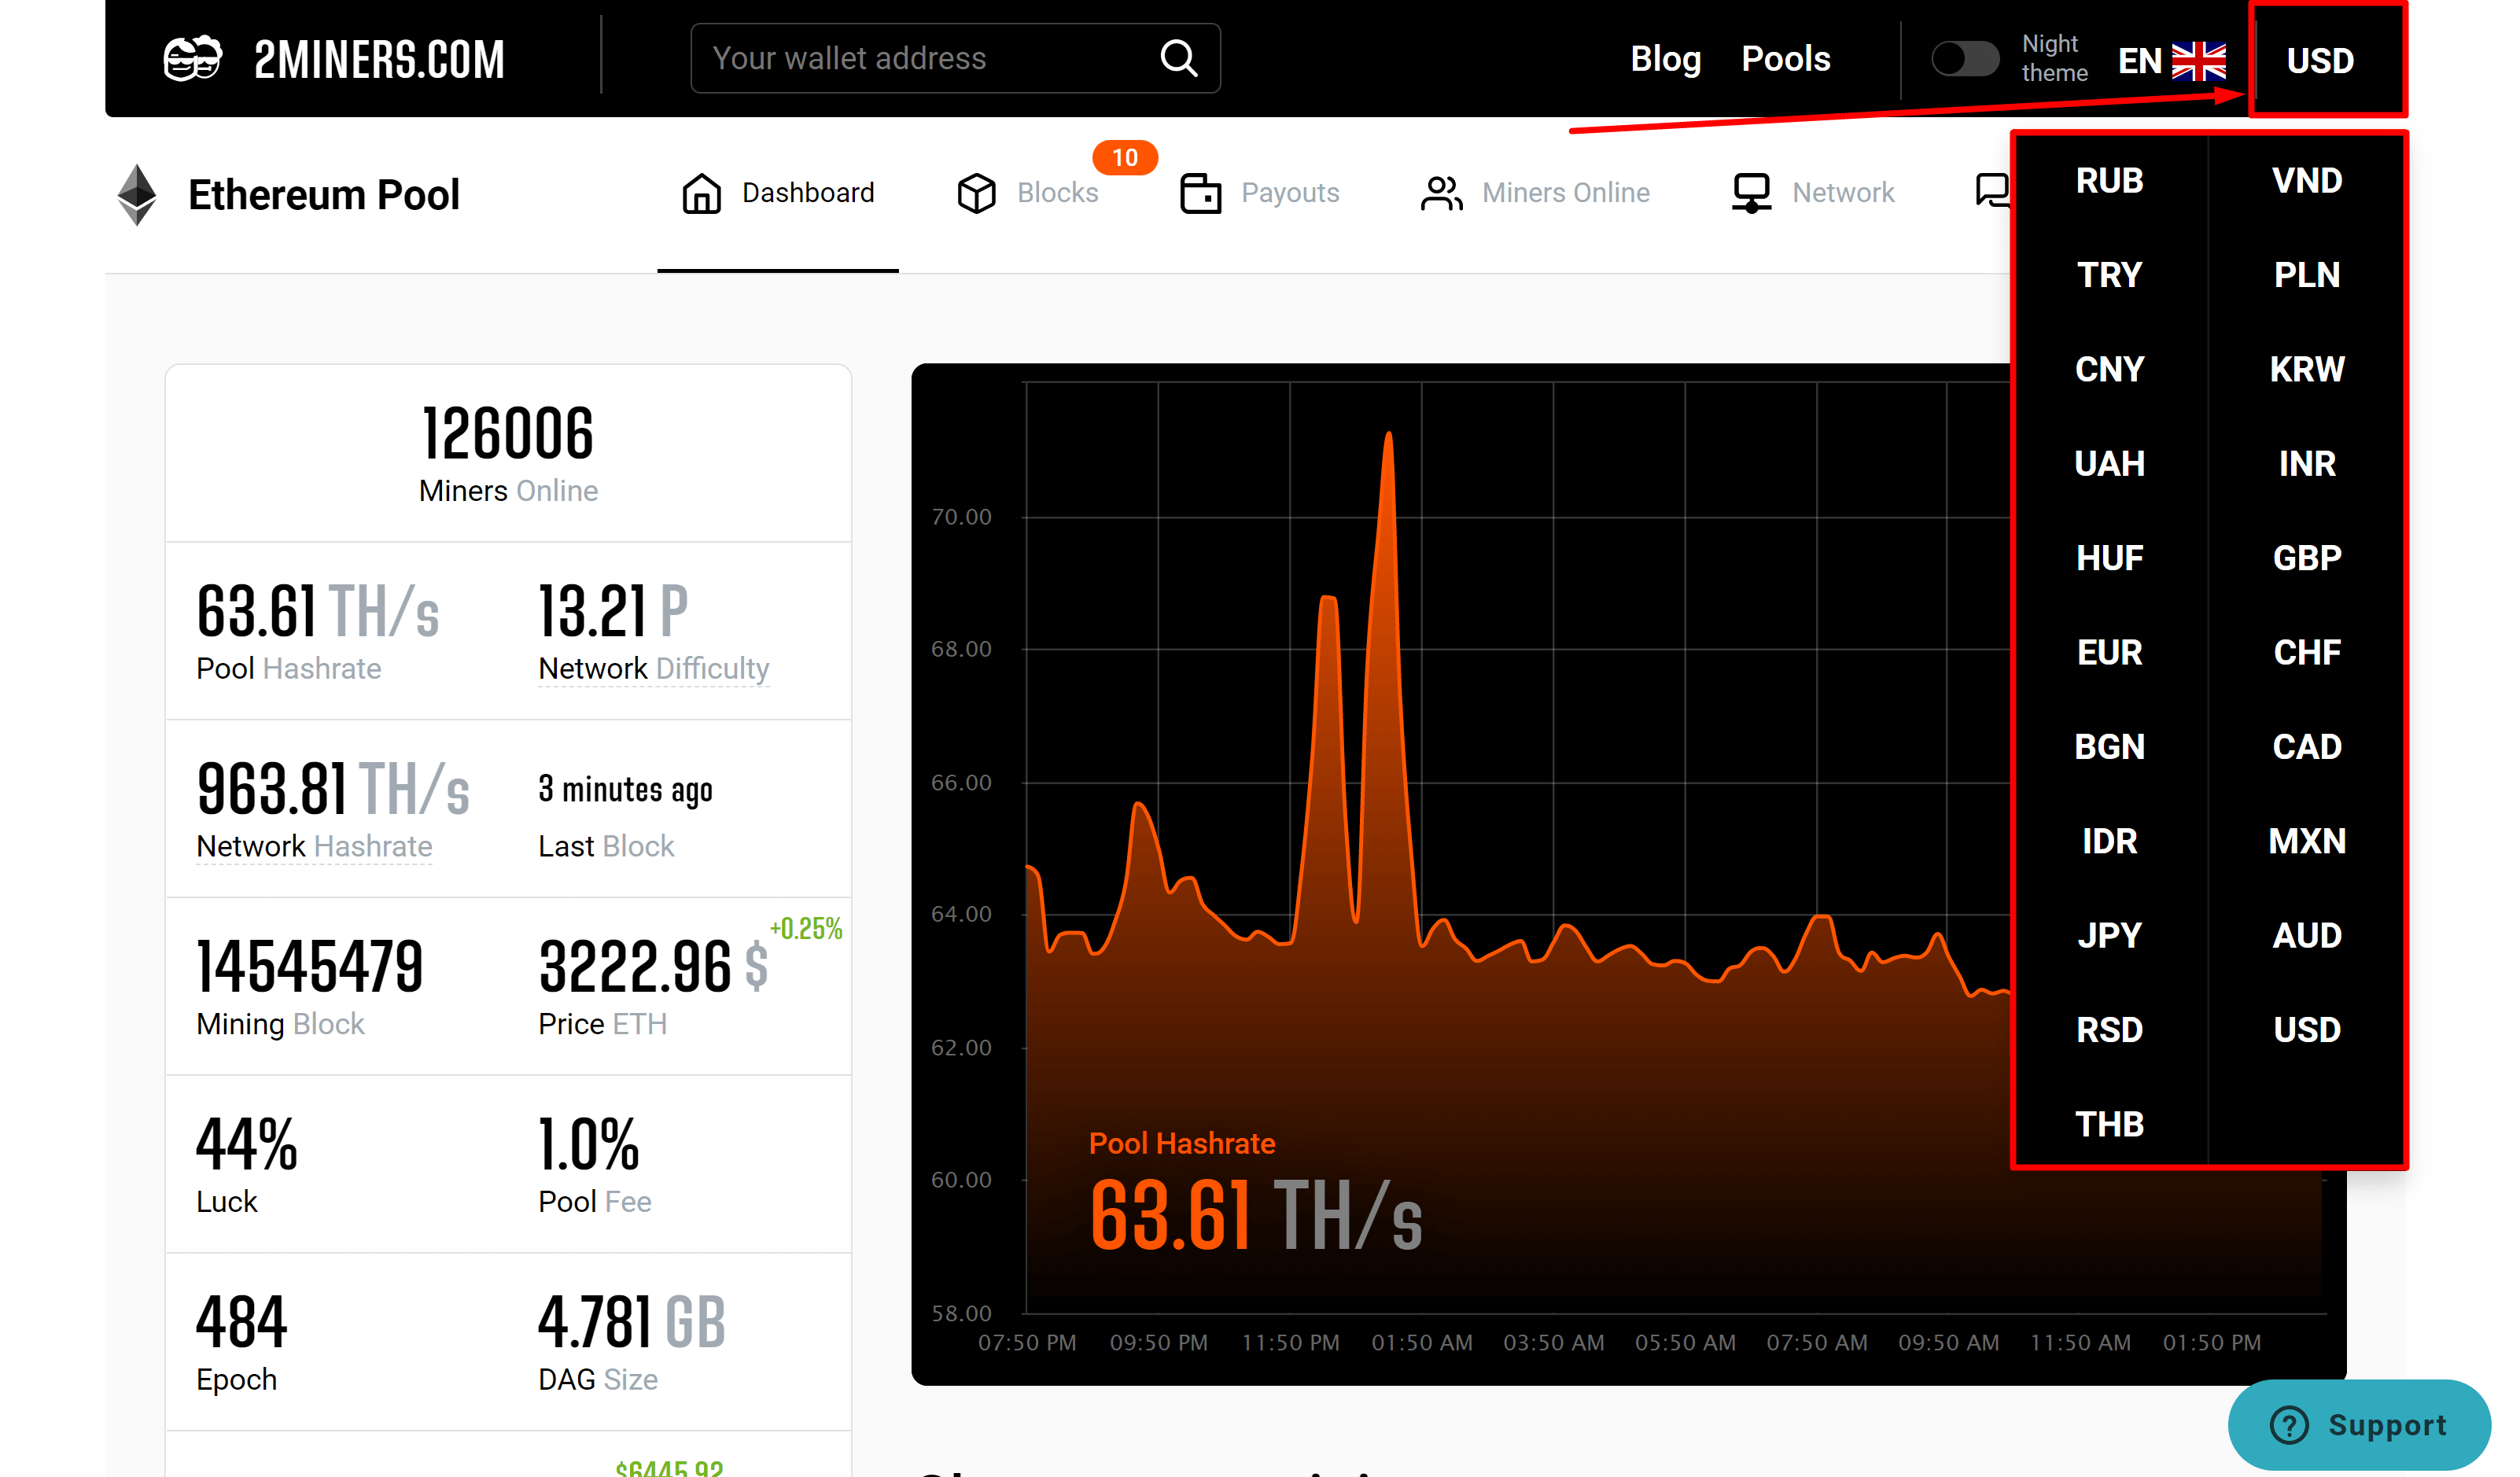Open the Blog link
This screenshot has height=1477, width=2520.
click(1665, 58)
